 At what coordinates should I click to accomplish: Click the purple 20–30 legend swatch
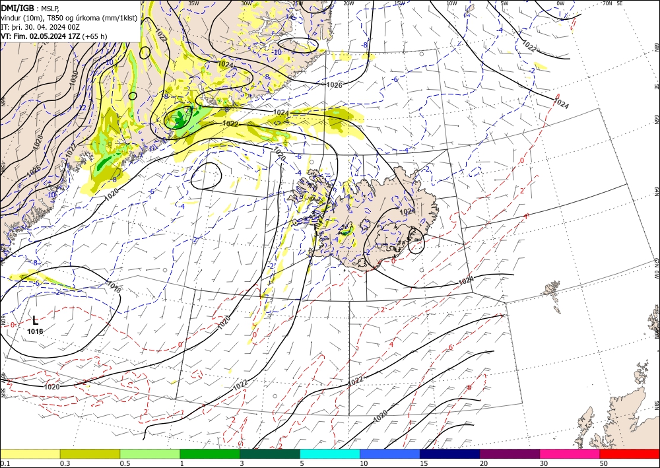(510, 453)
